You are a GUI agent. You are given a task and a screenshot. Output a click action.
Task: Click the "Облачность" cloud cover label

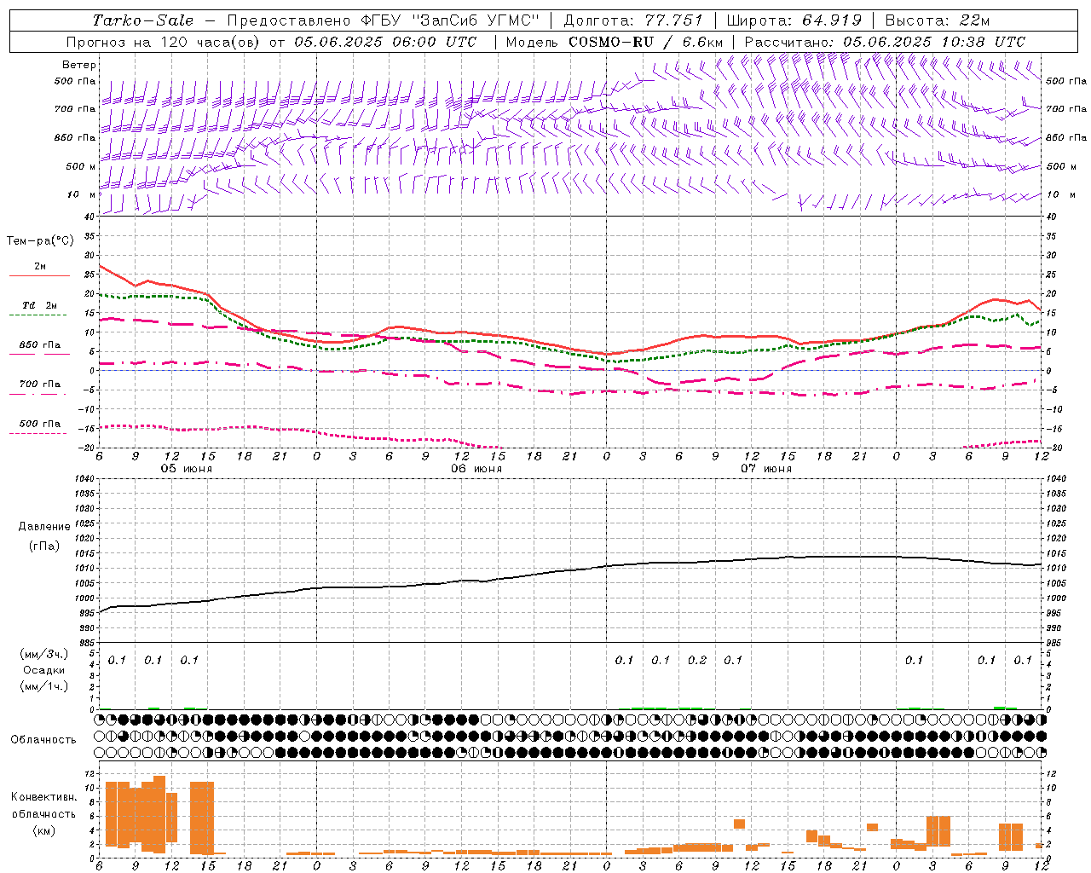pyautogui.click(x=43, y=740)
